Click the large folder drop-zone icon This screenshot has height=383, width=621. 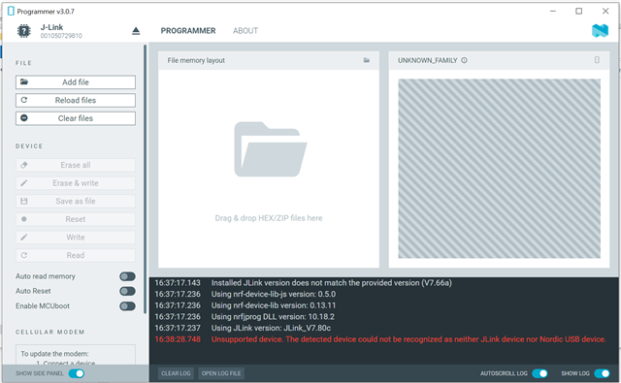click(271, 149)
